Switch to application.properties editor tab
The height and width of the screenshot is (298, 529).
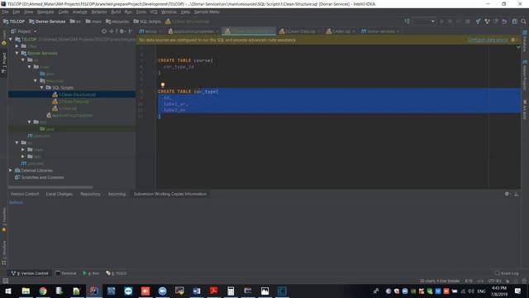coord(193,31)
